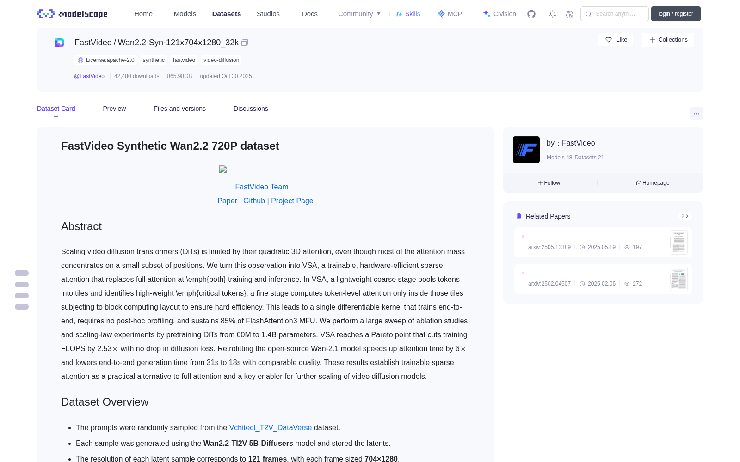Switch to the Dataset Card tab
This screenshot has width=740, height=462.
click(x=56, y=109)
